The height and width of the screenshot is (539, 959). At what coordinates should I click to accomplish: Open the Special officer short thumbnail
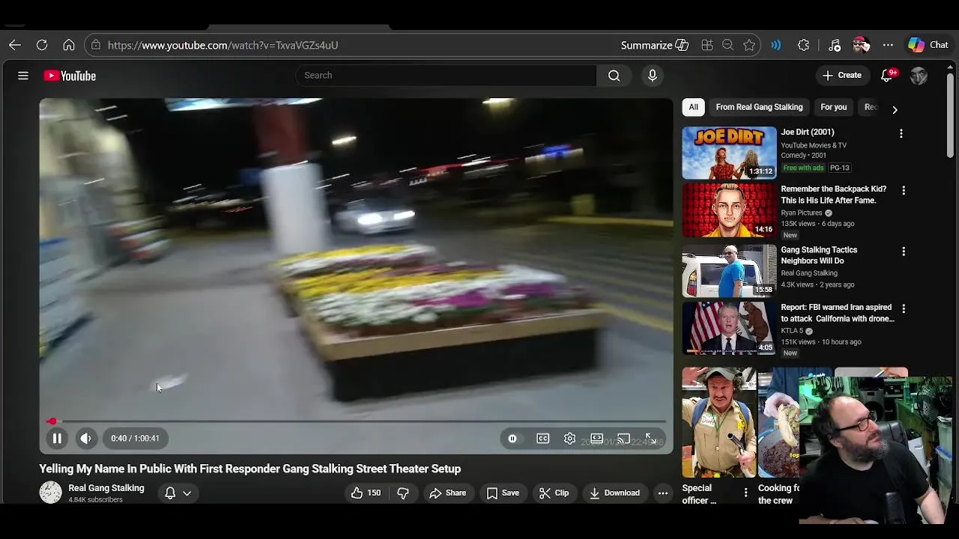click(x=719, y=421)
